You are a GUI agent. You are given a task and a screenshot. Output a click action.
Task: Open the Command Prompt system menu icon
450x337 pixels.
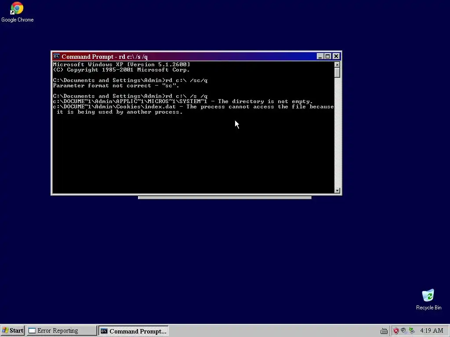click(57, 57)
